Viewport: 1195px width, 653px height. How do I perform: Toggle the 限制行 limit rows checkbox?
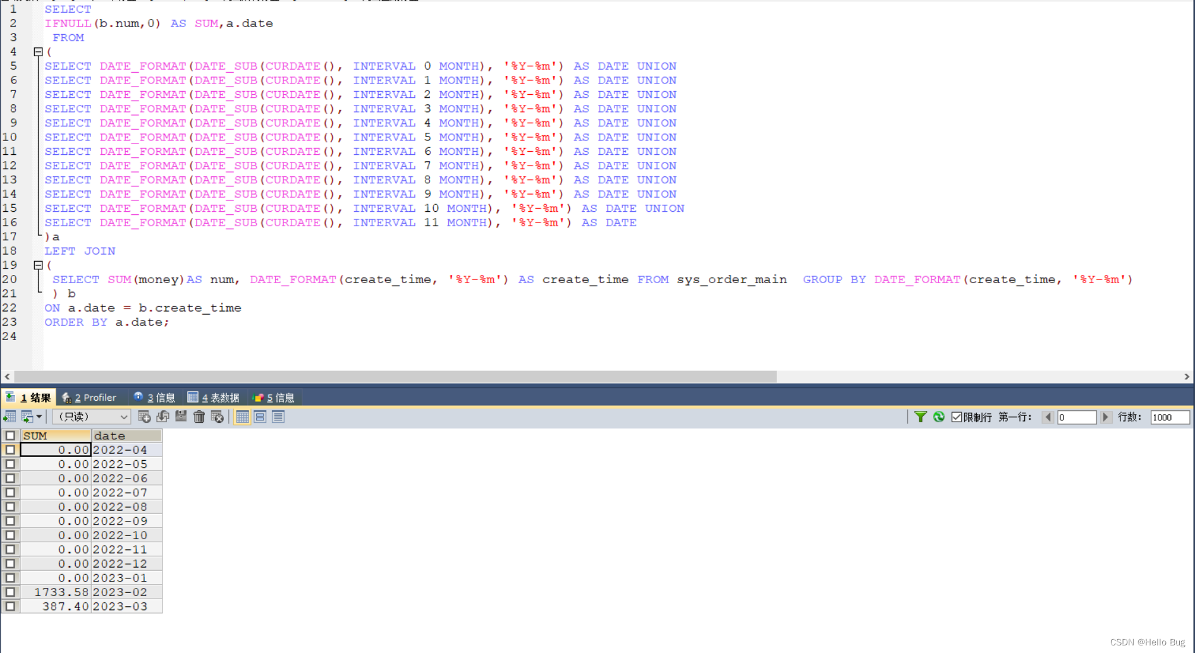tap(957, 417)
